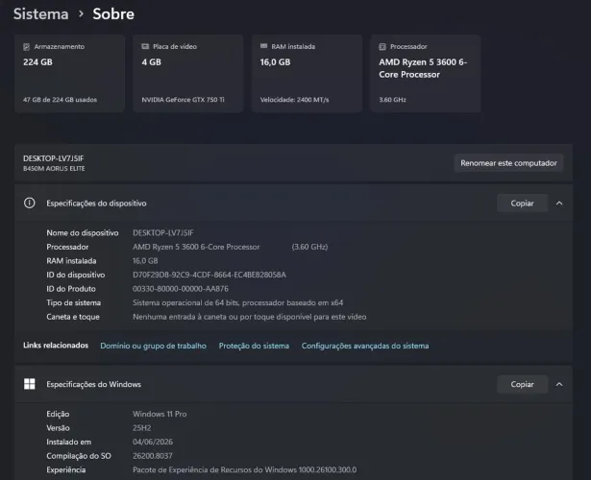Click the RAM instalada 16,0 GB row value
This screenshot has height=480, width=591.
(x=145, y=261)
